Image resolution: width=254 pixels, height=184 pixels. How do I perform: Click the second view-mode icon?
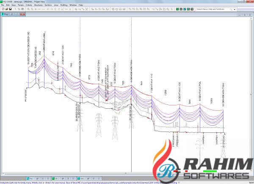(x=181, y=9)
